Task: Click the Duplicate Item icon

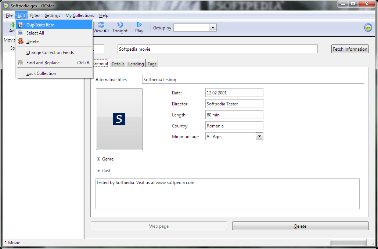Action: (x=21, y=25)
